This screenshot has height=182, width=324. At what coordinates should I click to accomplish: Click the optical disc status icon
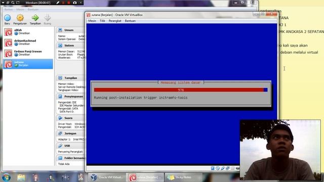pyautogui.click(x=218, y=168)
